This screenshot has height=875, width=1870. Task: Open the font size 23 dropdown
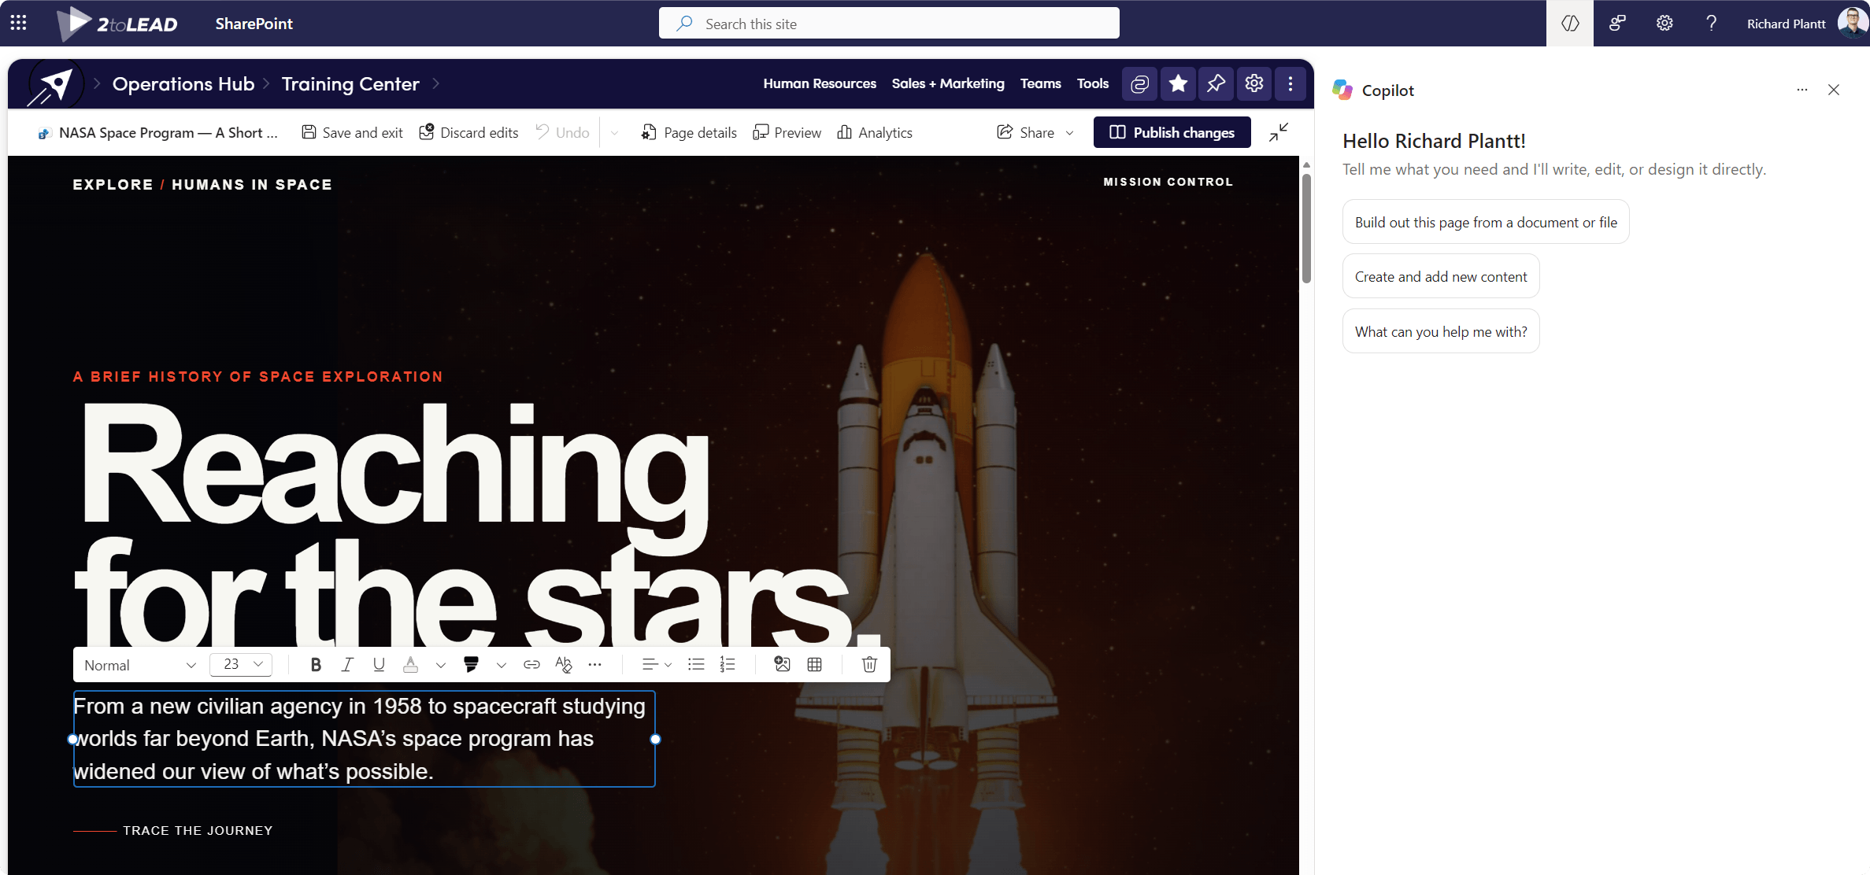click(x=241, y=665)
